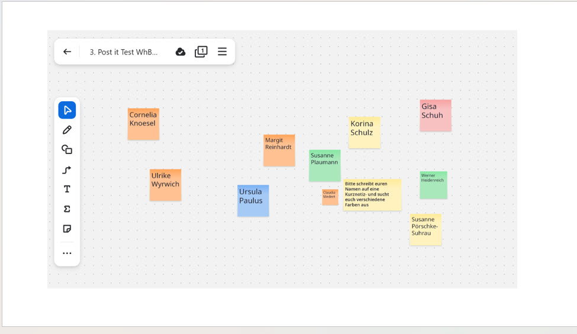Choose the pencil drawing tool
This screenshot has width=577, height=334.
pos(67,130)
